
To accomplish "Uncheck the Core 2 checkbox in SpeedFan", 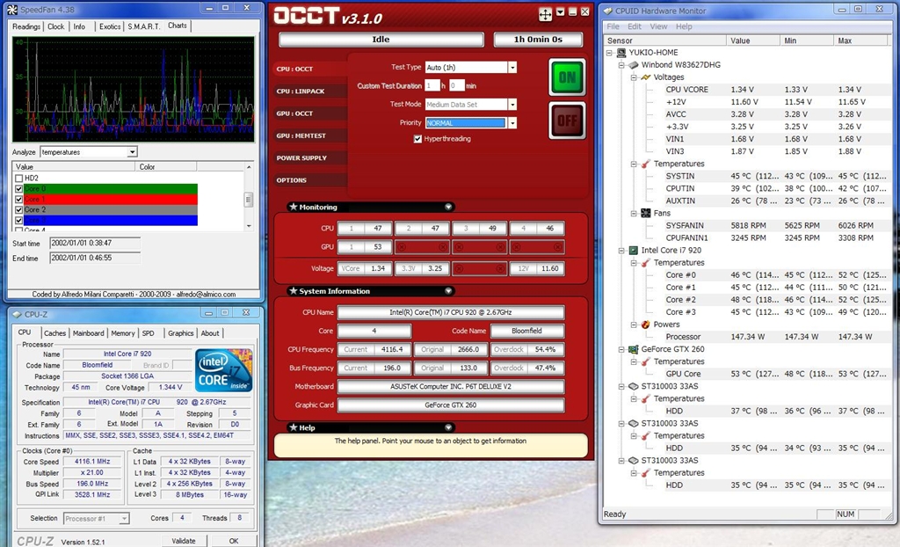I will 19,210.
